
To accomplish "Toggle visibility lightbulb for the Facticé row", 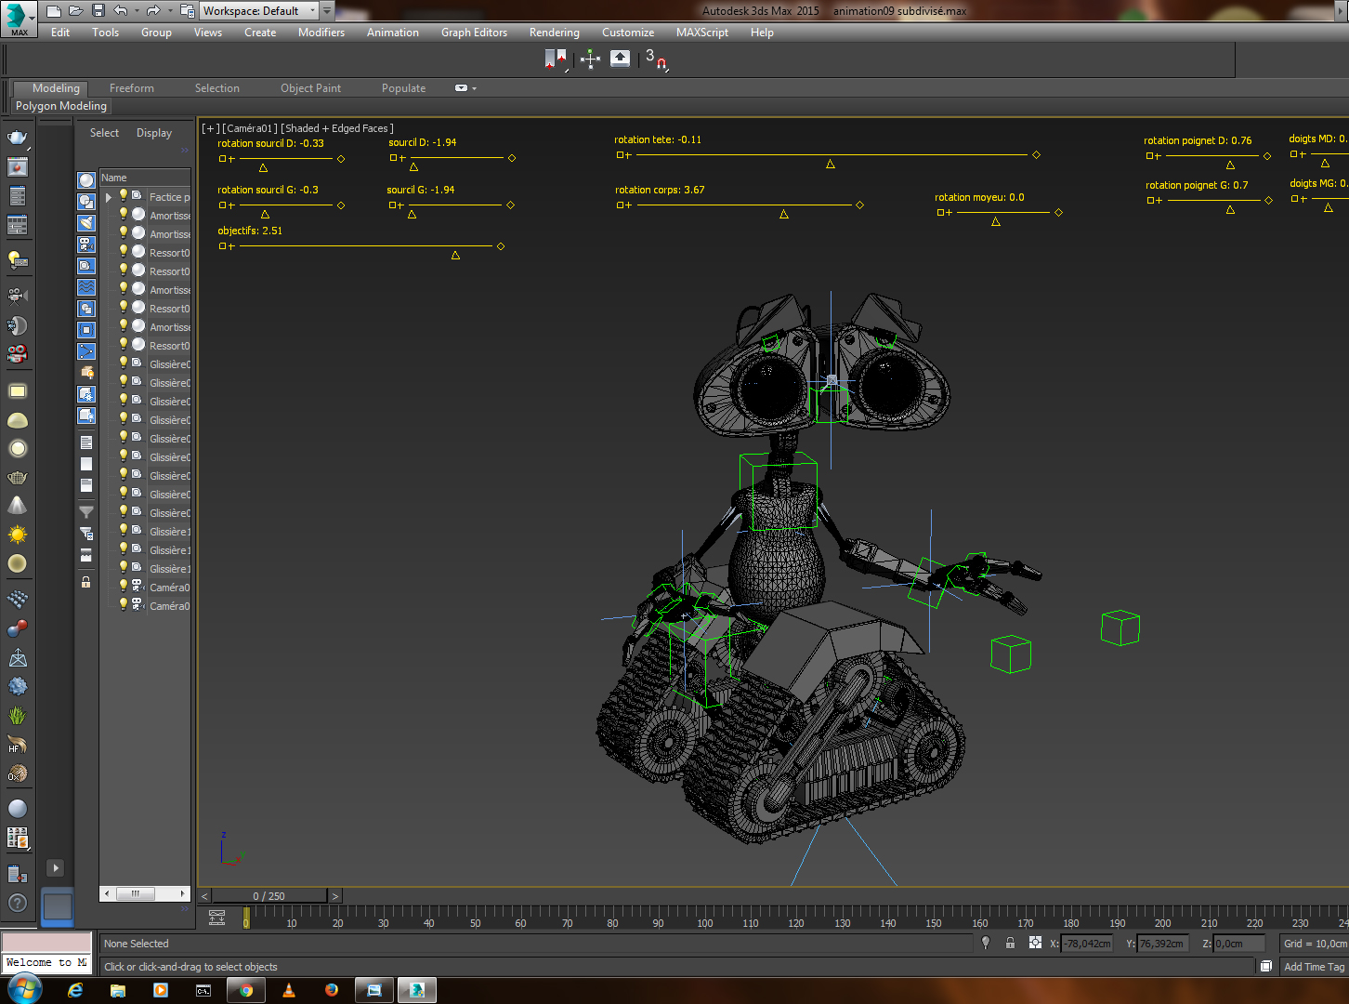I will pos(123,196).
